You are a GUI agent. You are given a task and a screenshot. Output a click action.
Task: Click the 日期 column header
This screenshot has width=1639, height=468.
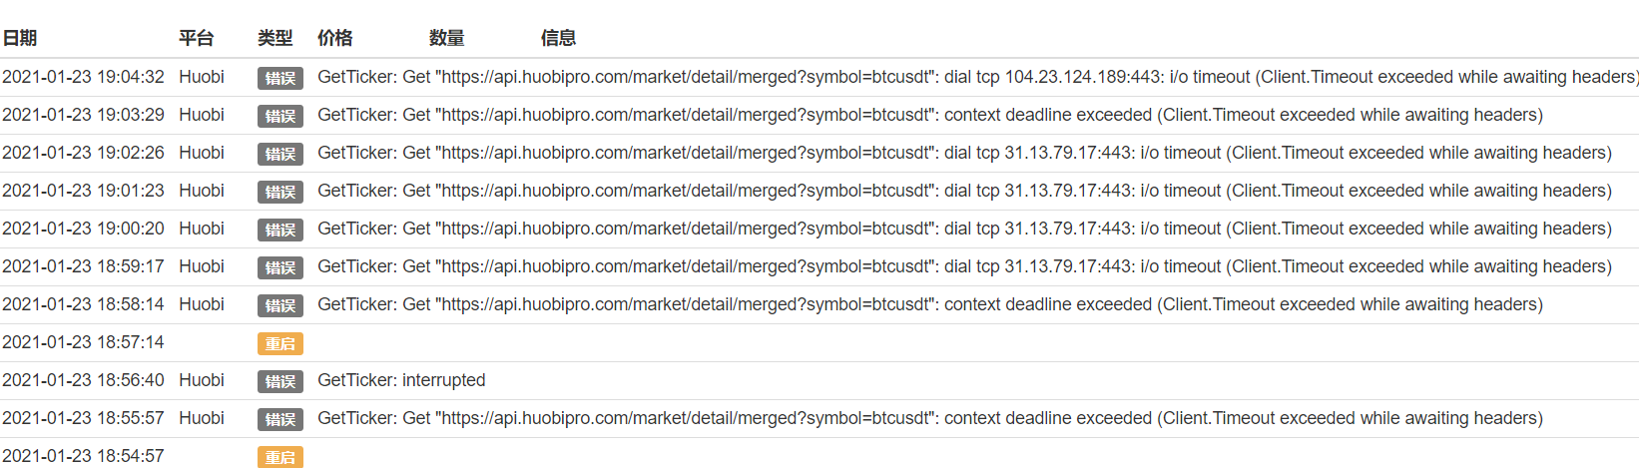(20, 38)
